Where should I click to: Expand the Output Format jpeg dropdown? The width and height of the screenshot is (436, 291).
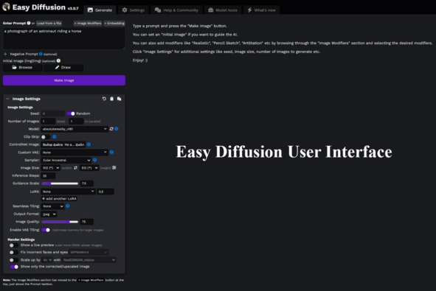49,214
